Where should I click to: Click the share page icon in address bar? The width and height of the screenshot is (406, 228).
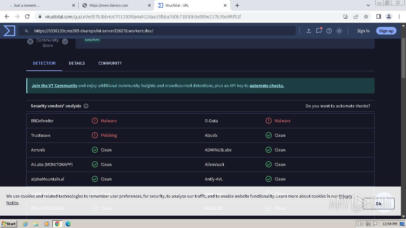click(x=356, y=16)
